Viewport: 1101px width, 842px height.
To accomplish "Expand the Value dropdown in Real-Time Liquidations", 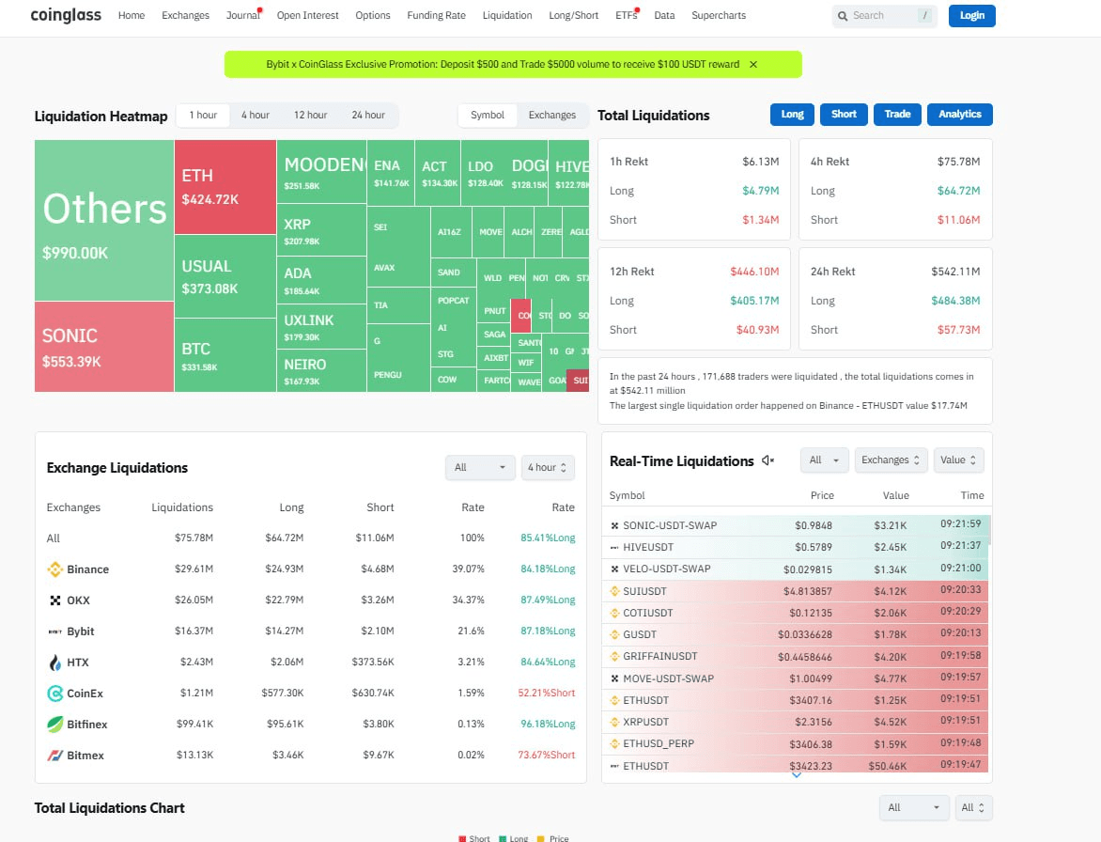I will coord(958,460).
